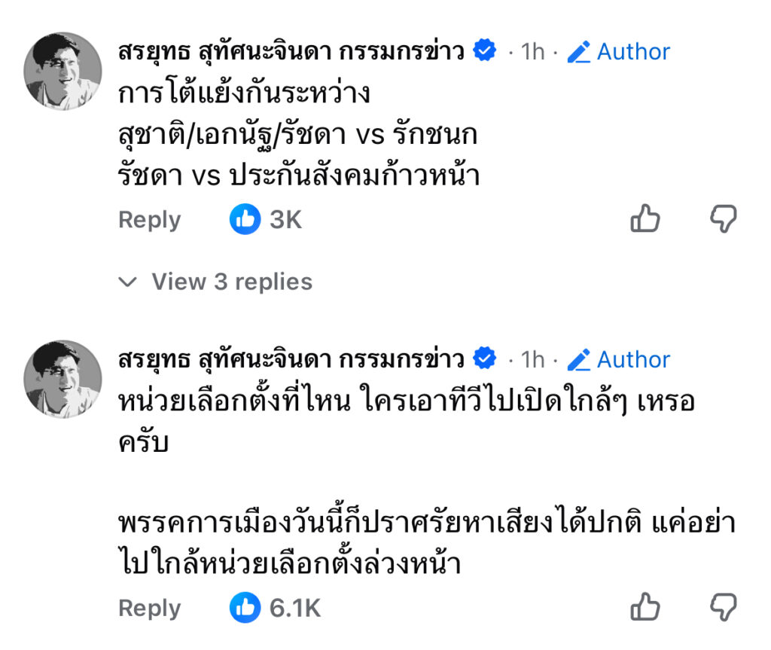The image size is (771, 650).
Task: Click thumbs-up on the 6.1K-likes comment
Action: tap(645, 608)
